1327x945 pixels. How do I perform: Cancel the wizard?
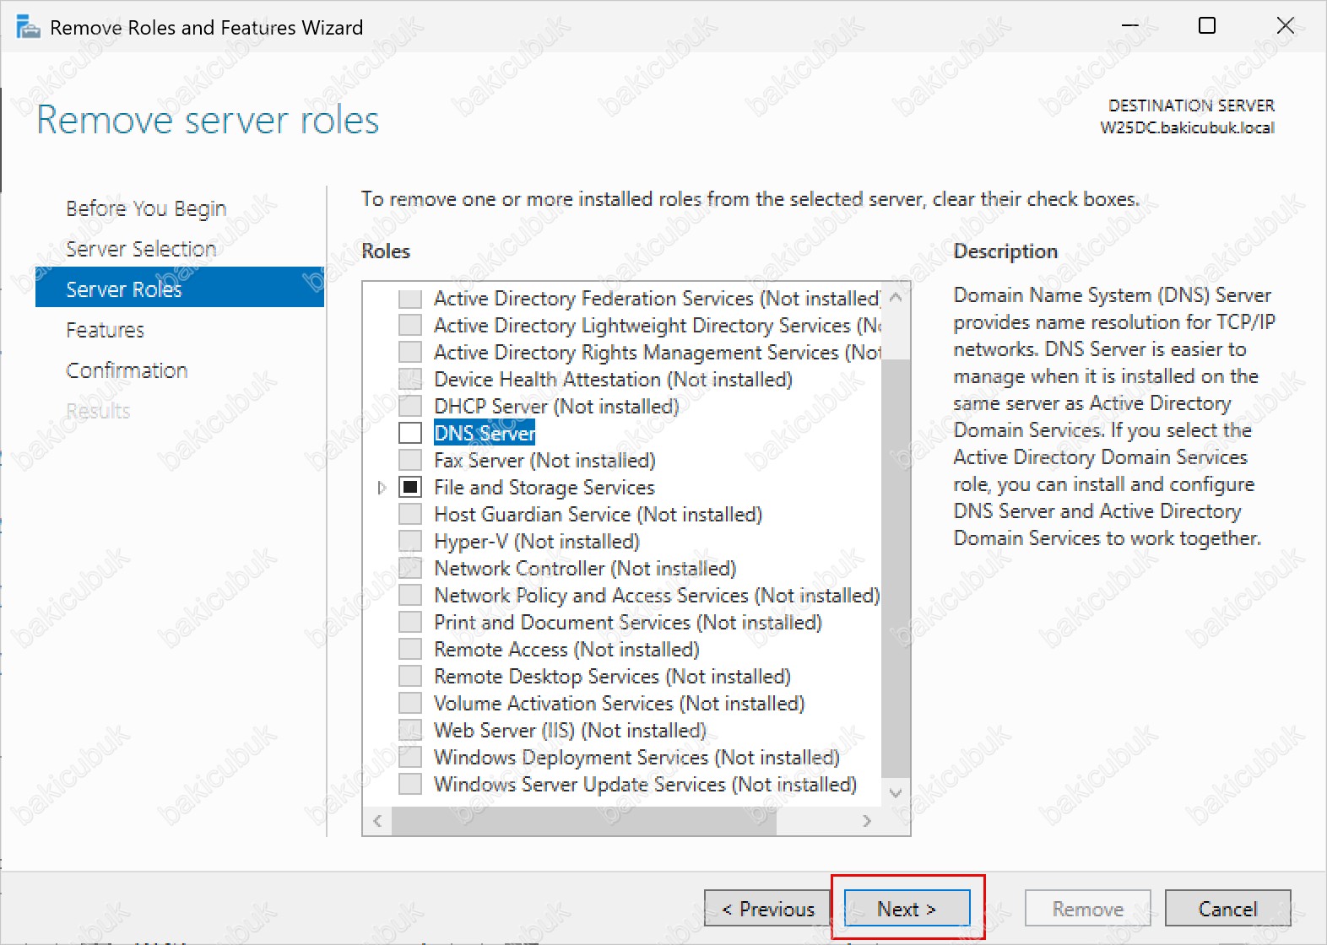[1227, 909]
